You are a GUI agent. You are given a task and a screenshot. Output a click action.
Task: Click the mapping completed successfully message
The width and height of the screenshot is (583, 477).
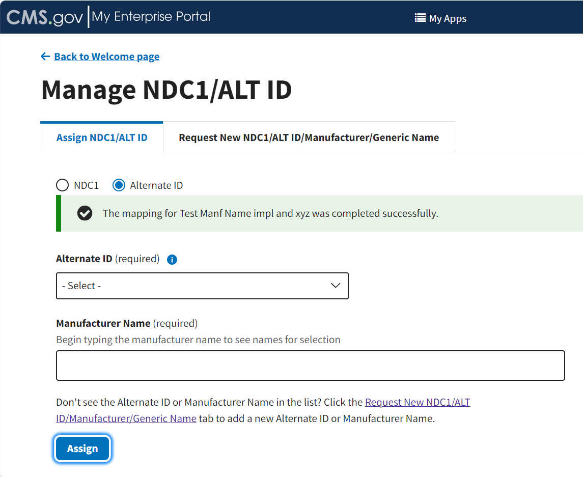coord(270,213)
